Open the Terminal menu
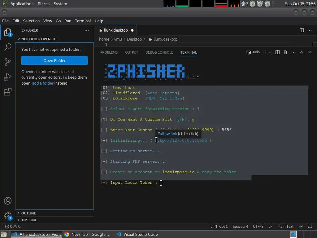Screen dimensions: 317x238 83,21
